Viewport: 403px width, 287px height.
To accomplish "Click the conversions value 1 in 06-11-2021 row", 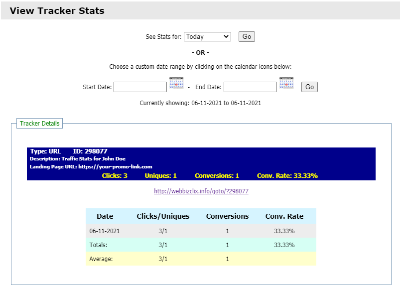I will point(228,231).
